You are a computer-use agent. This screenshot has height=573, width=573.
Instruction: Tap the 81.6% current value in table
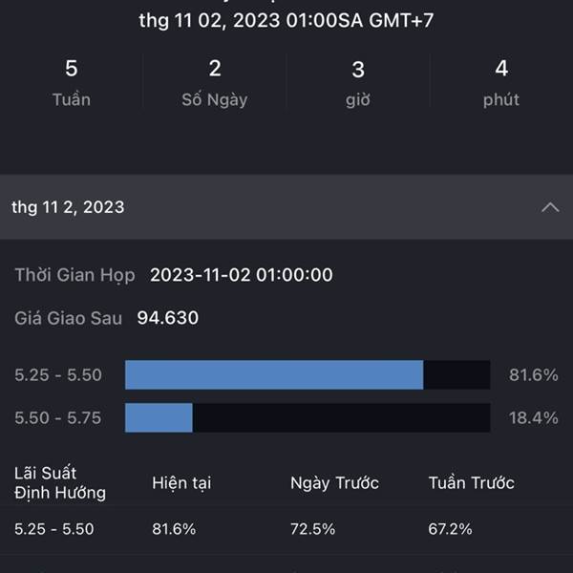174,529
